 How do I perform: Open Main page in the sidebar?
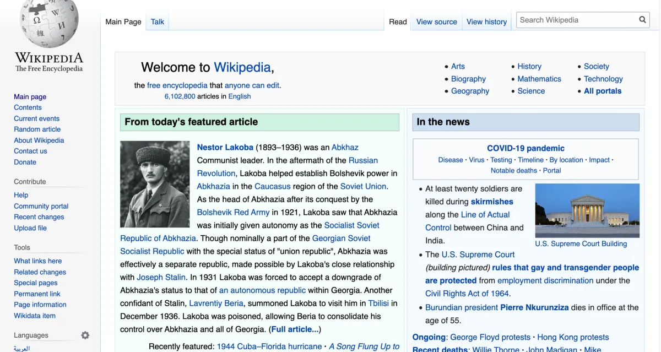pos(30,96)
